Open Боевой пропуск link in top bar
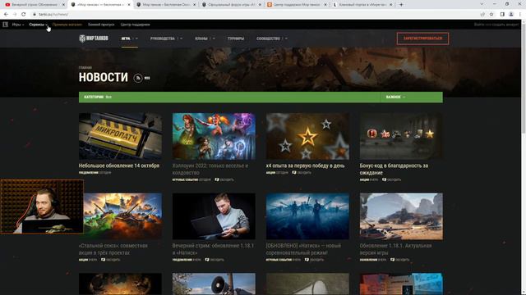 point(101,25)
